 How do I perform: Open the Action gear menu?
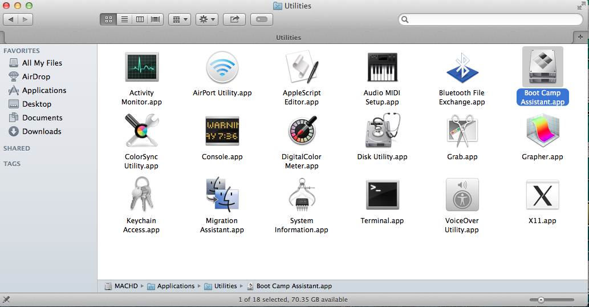207,19
